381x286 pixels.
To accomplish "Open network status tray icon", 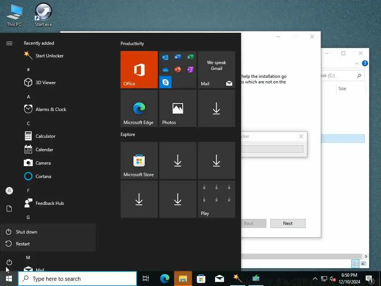I will click(324, 279).
